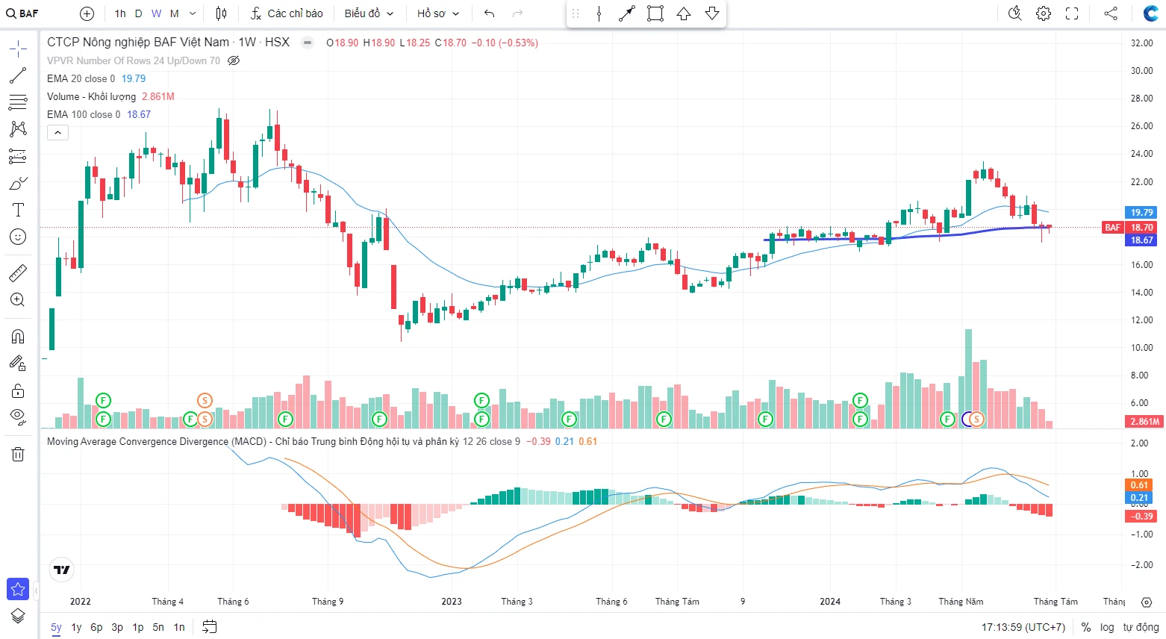Switch to the 1h timeframe
Screen dimensions: 1166x639
coord(120,13)
